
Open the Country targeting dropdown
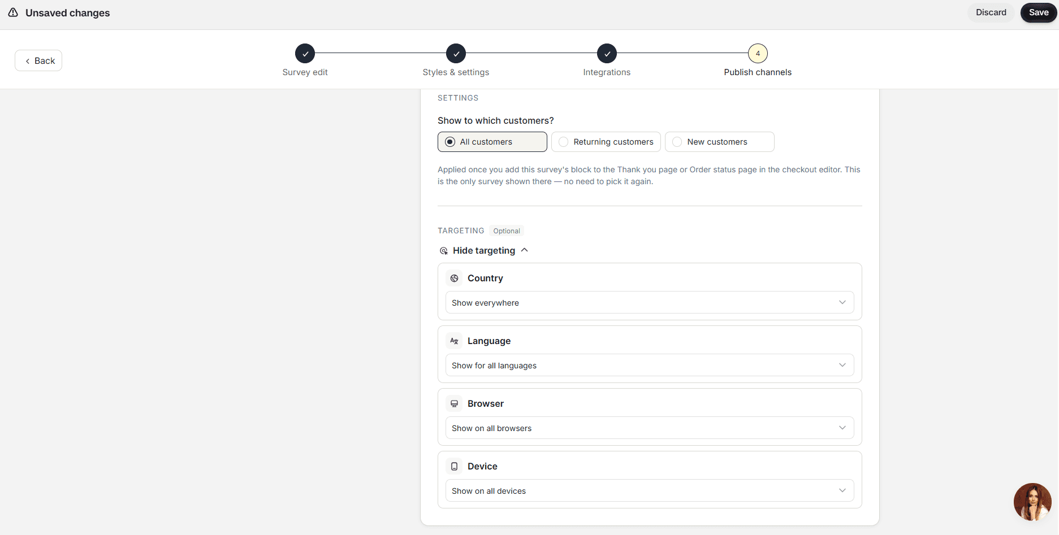coord(650,302)
